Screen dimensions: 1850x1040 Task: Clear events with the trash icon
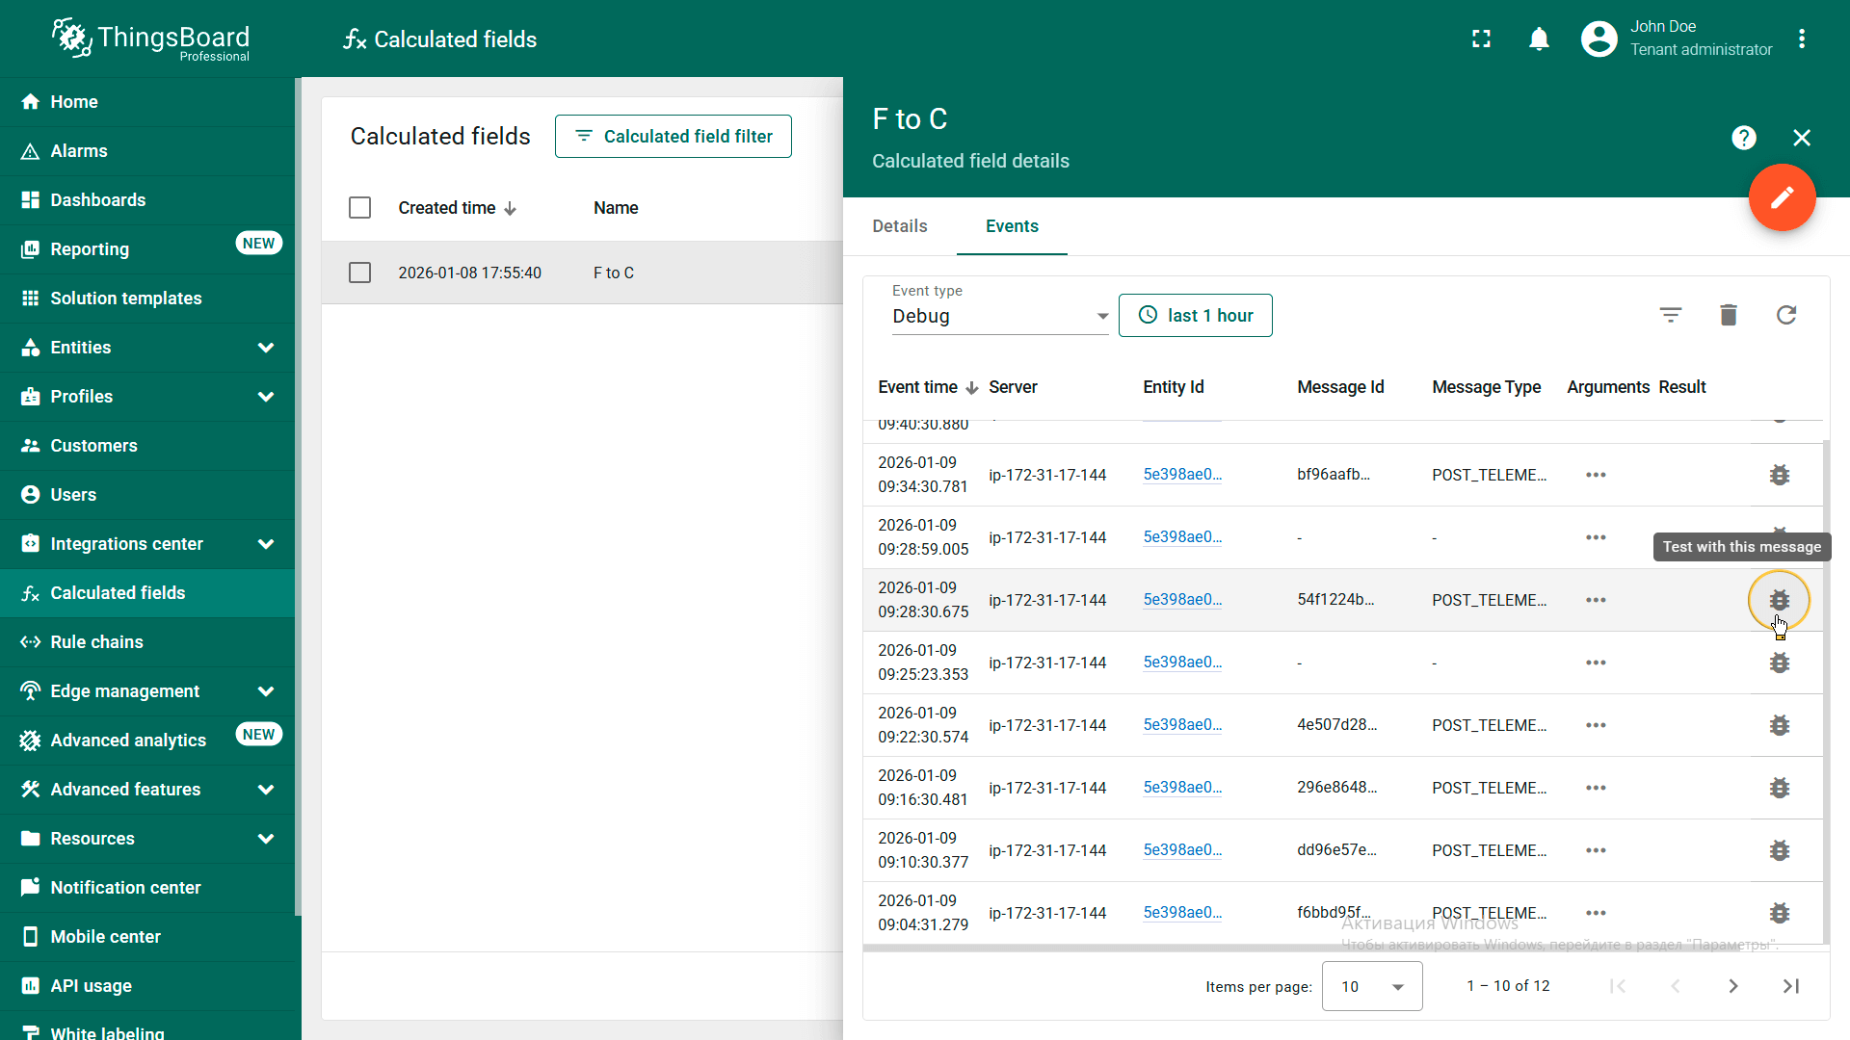coord(1728,315)
